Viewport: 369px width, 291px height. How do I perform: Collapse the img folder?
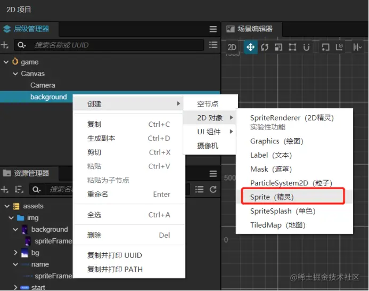pyautogui.click(x=11, y=218)
